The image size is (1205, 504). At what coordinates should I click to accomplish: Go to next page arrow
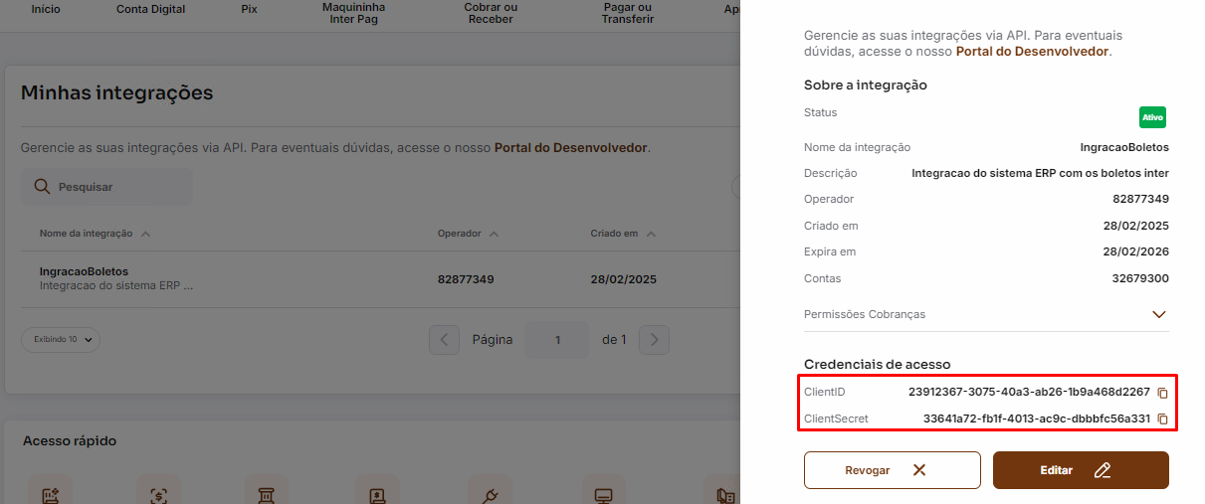653,340
